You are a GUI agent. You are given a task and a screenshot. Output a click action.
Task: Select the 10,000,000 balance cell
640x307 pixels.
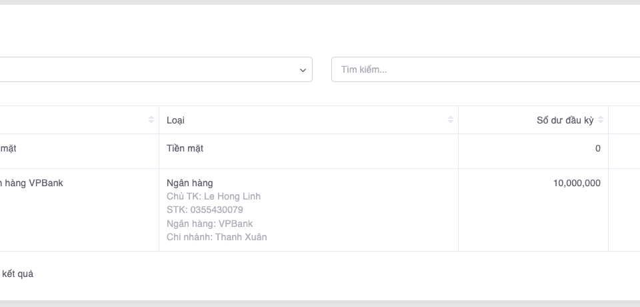[577, 183]
